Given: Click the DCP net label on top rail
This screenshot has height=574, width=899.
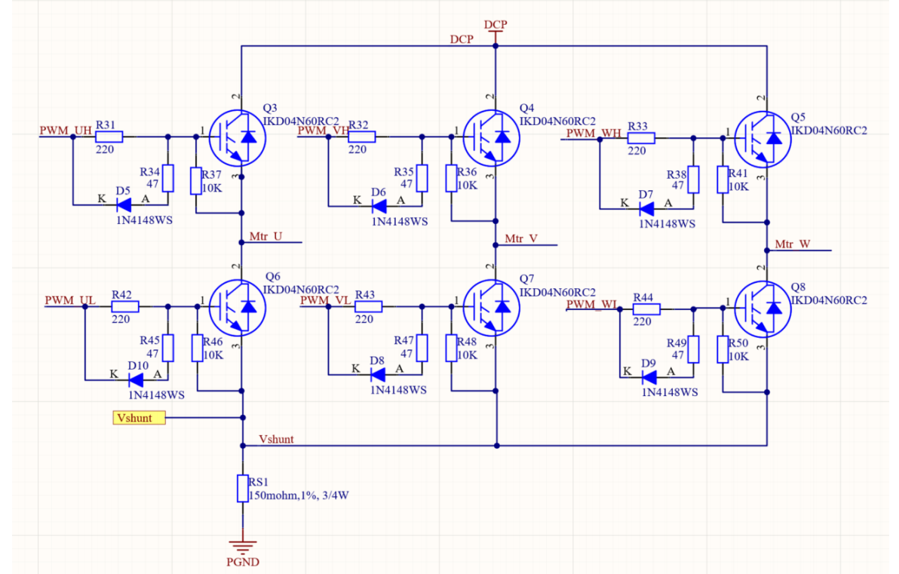Looking at the screenshot, I should [x=462, y=39].
